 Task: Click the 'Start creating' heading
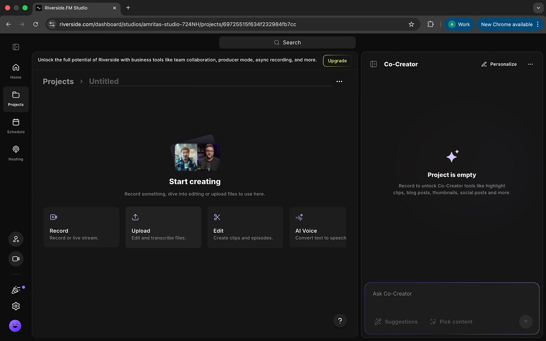[195, 181]
